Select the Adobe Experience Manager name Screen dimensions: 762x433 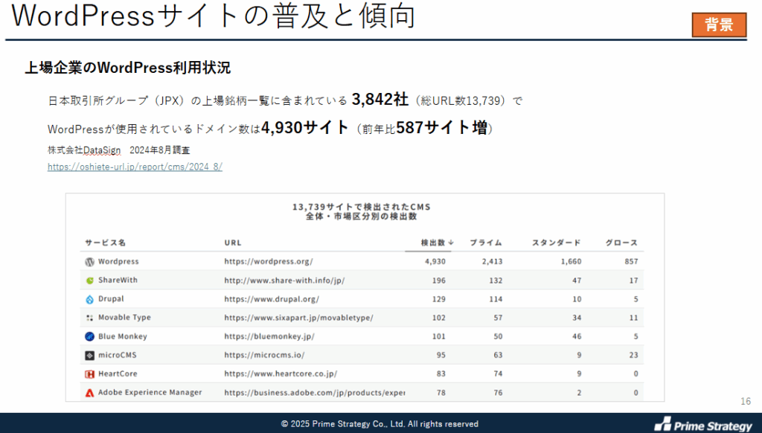(x=150, y=393)
